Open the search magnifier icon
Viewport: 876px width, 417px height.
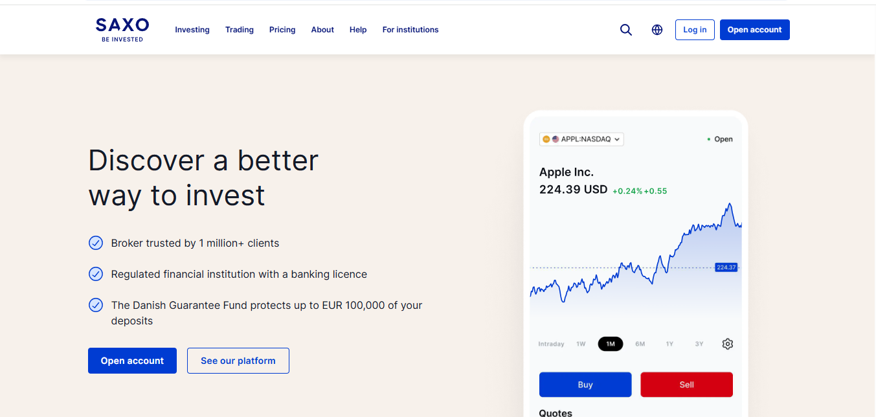(625, 30)
